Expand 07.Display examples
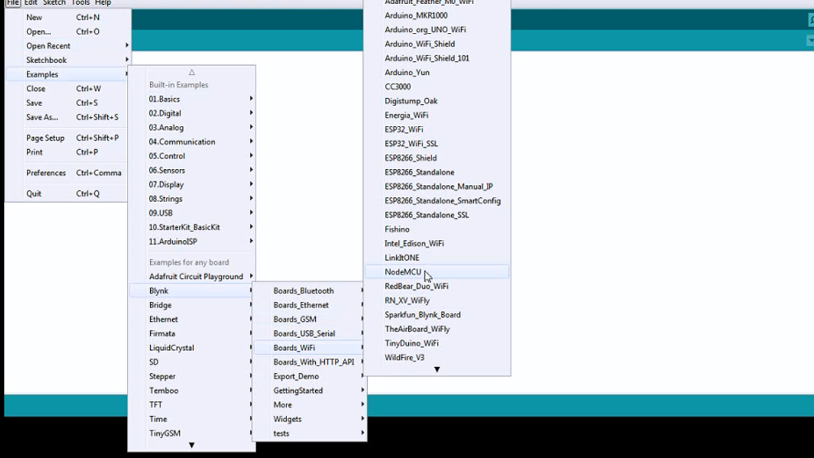Viewport: 814px width, 458px height. pos(192,185)
